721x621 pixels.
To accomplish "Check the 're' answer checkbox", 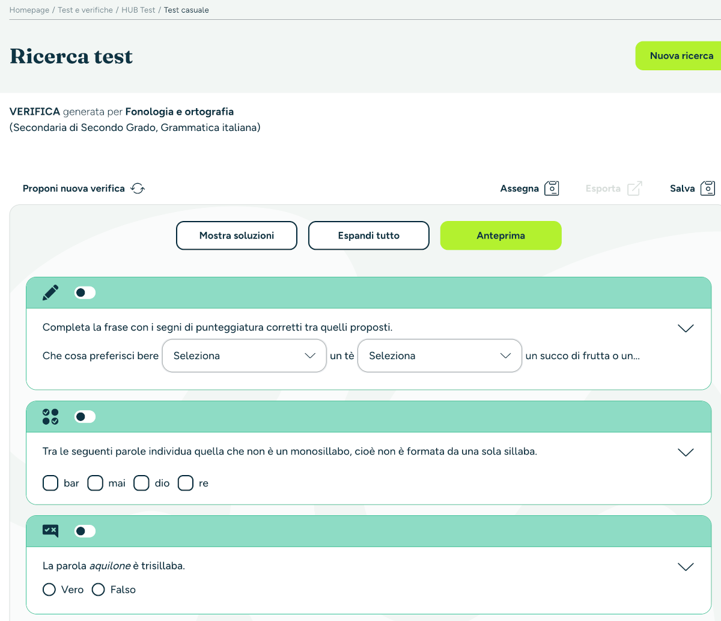I will pos(186,483).
